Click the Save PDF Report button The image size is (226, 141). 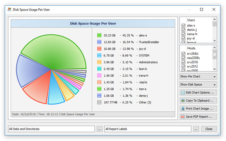pyautogui.click(x=198, y=117)
